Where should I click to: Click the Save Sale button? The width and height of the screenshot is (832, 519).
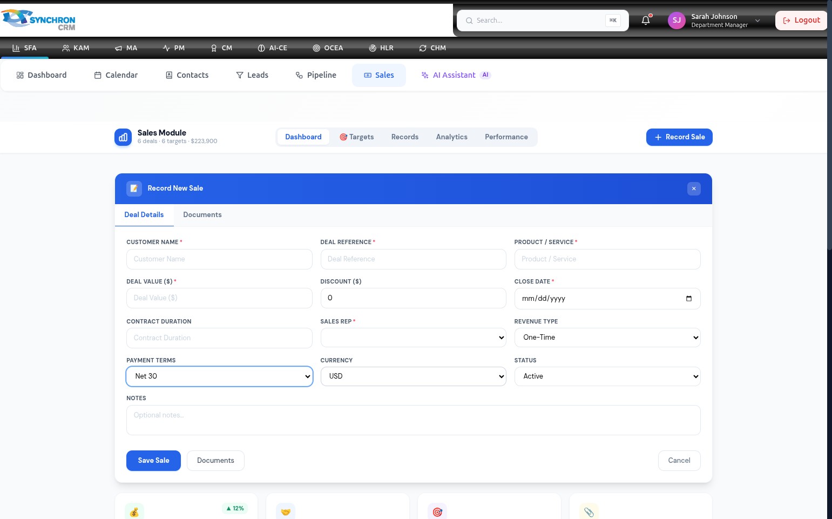click(153, 461)
